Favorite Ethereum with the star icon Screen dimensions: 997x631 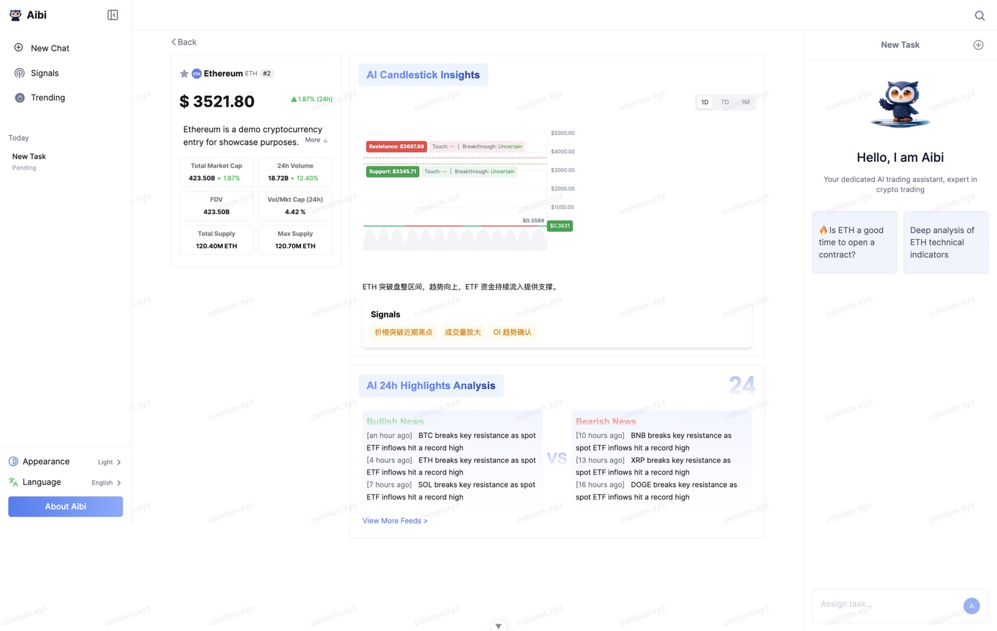coord(184,74)
